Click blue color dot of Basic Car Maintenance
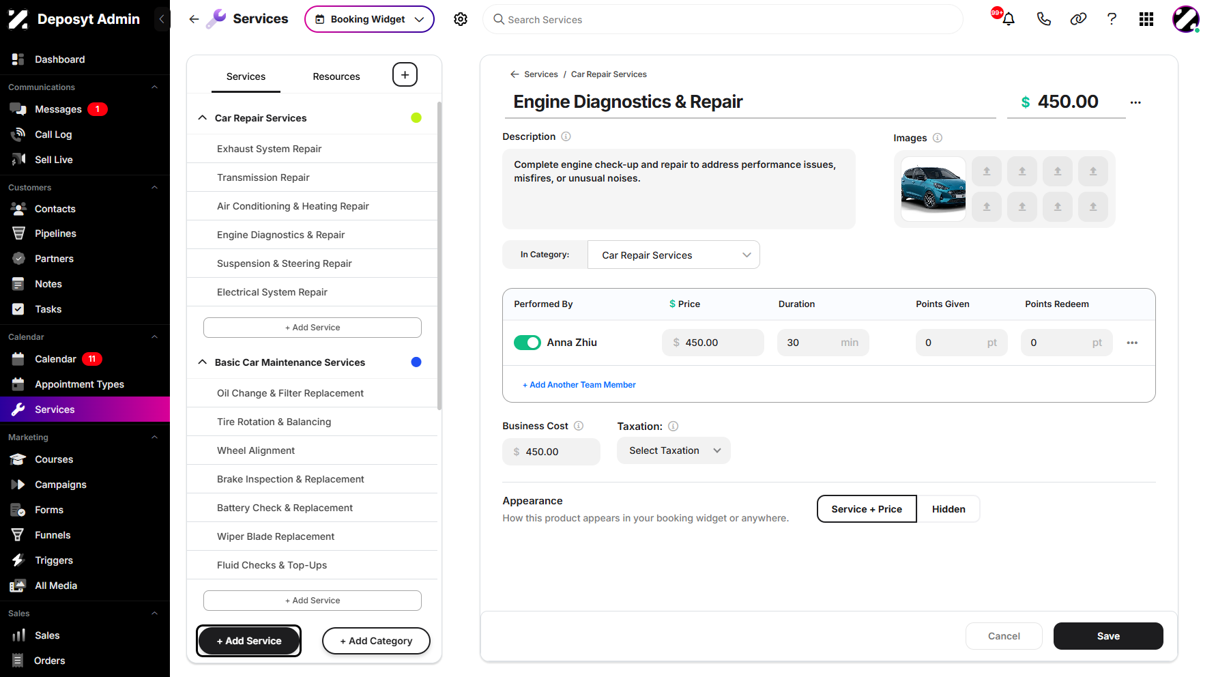 click(416, 362)
